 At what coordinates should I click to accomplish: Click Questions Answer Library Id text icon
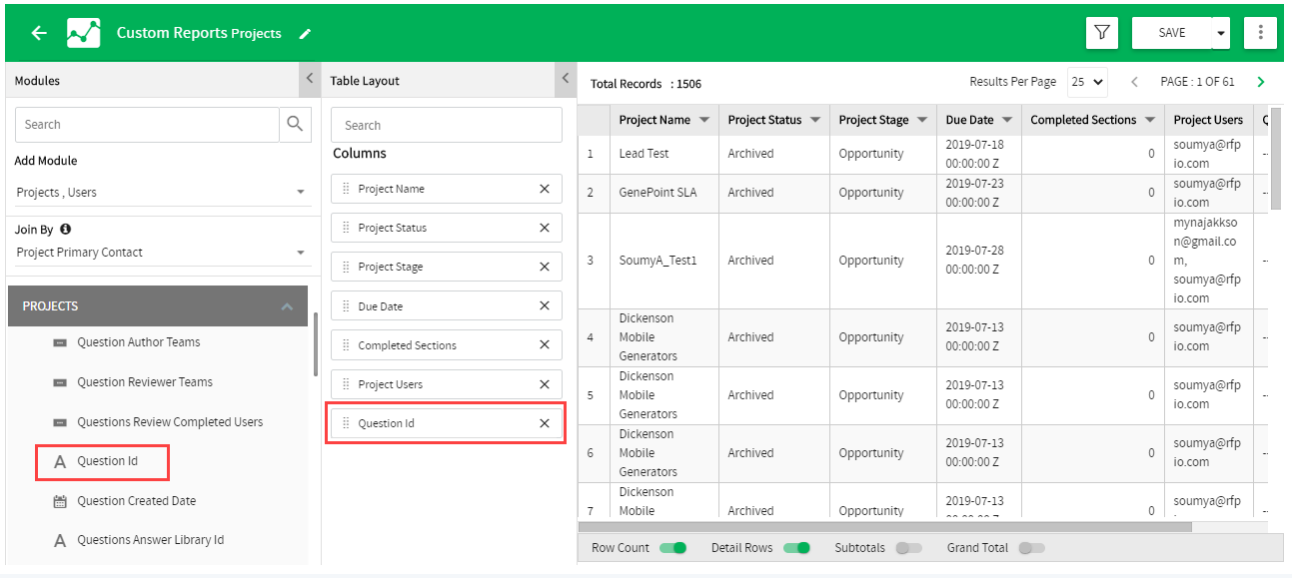click(60, 540)
